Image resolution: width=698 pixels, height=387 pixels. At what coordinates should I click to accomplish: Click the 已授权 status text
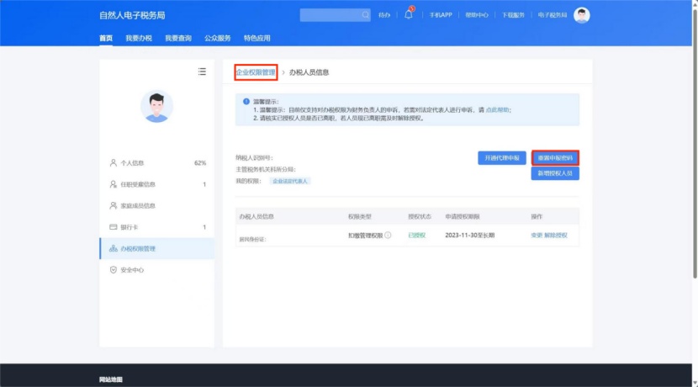point(416,235)
